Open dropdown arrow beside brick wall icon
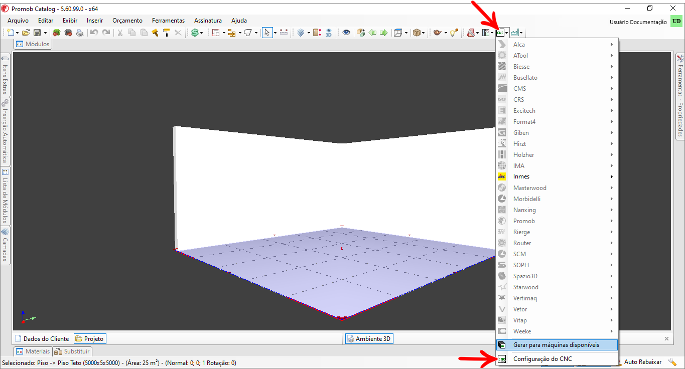This screenshot has height=369, width=685. coord(240,33)
